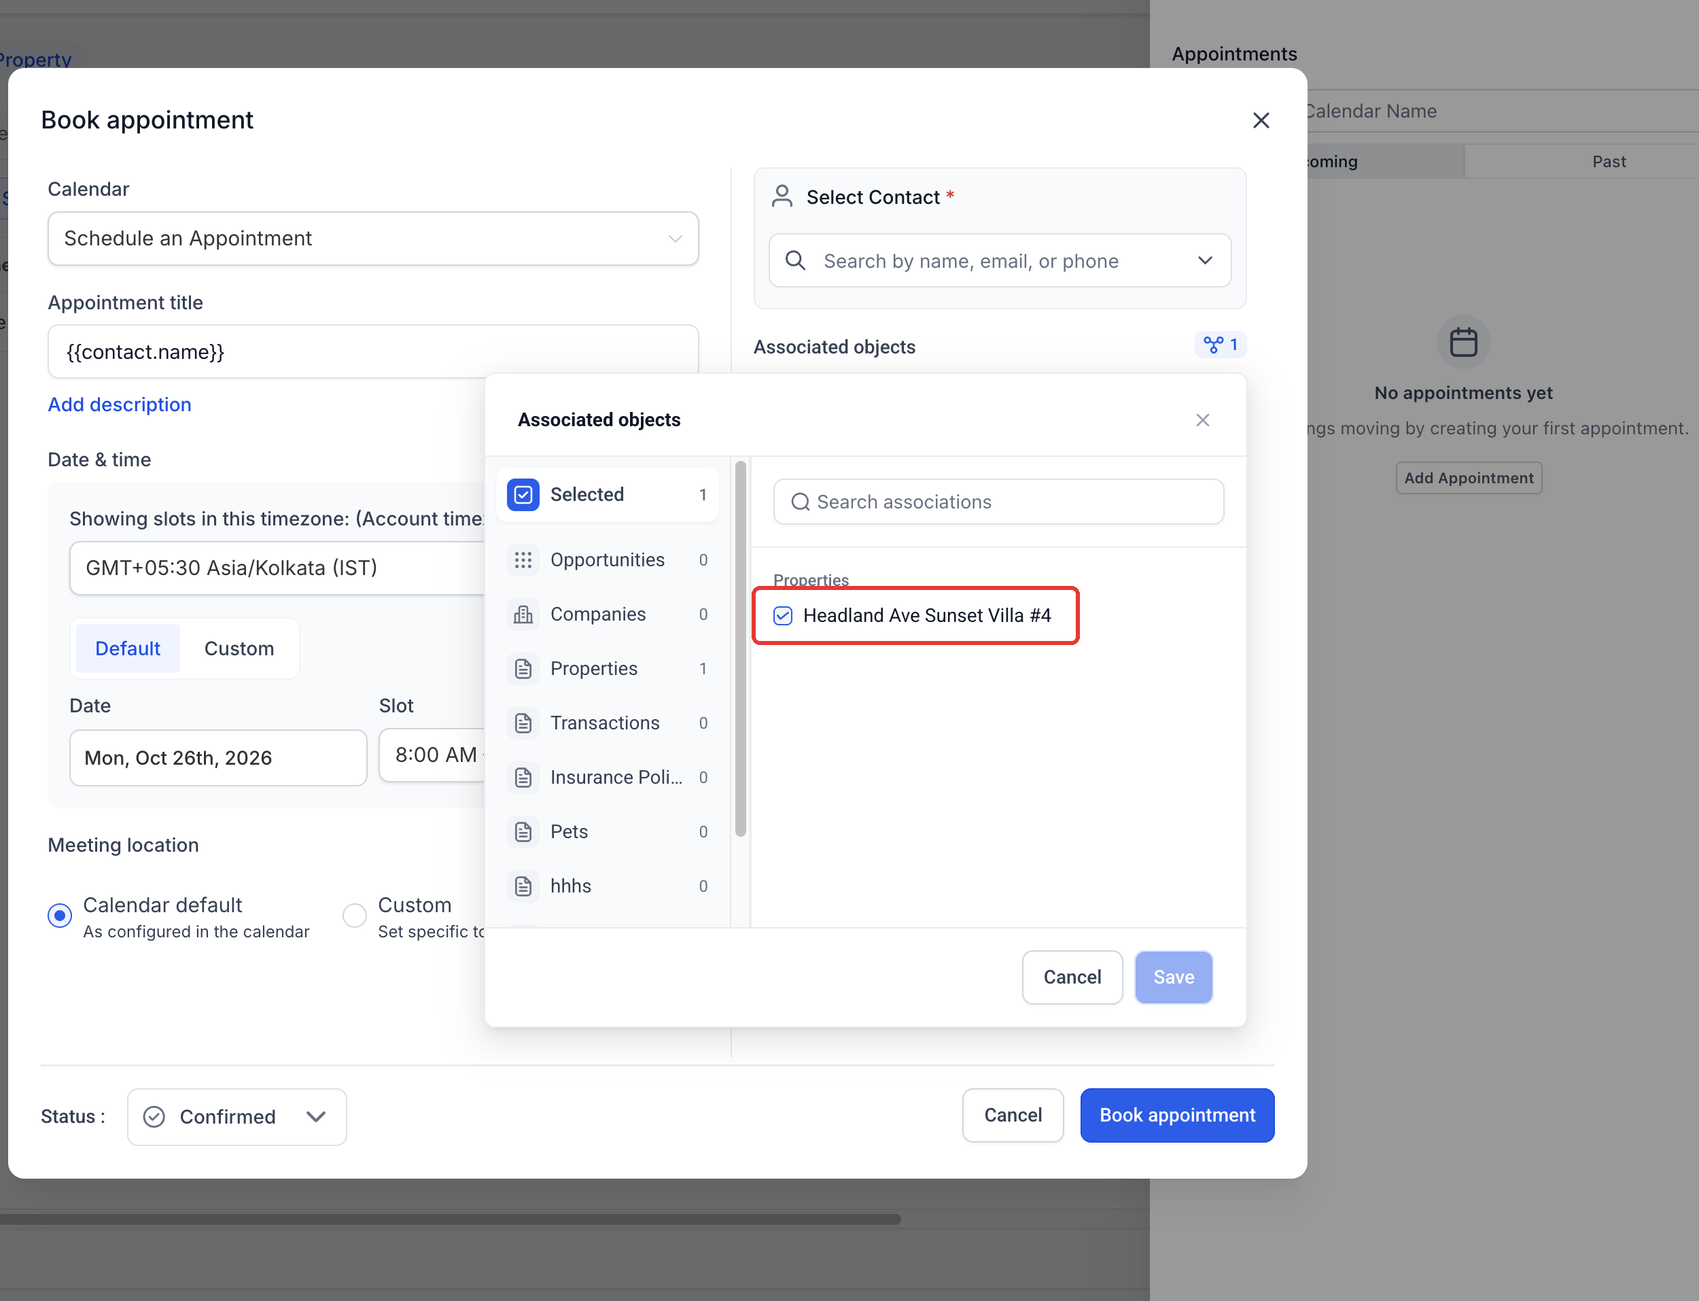This screenshot has height=1301, width=1699.
Task: Click the associated objects category list scrollbar
Action: tap(741, 649)
